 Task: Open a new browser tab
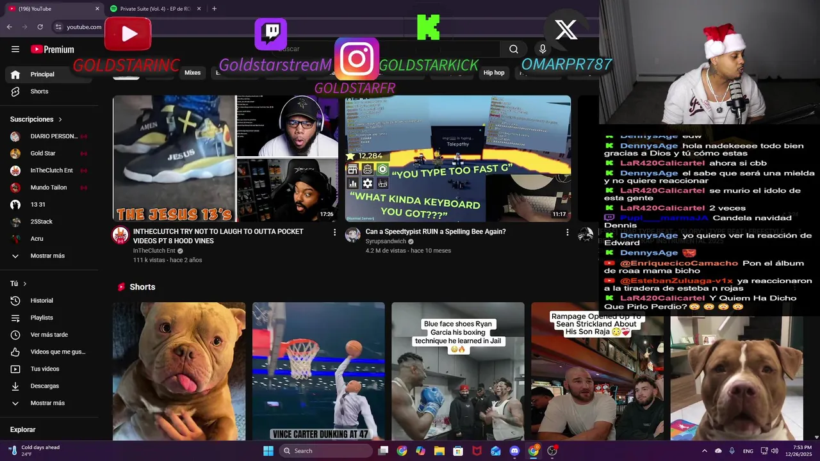[x=214, y=9]
